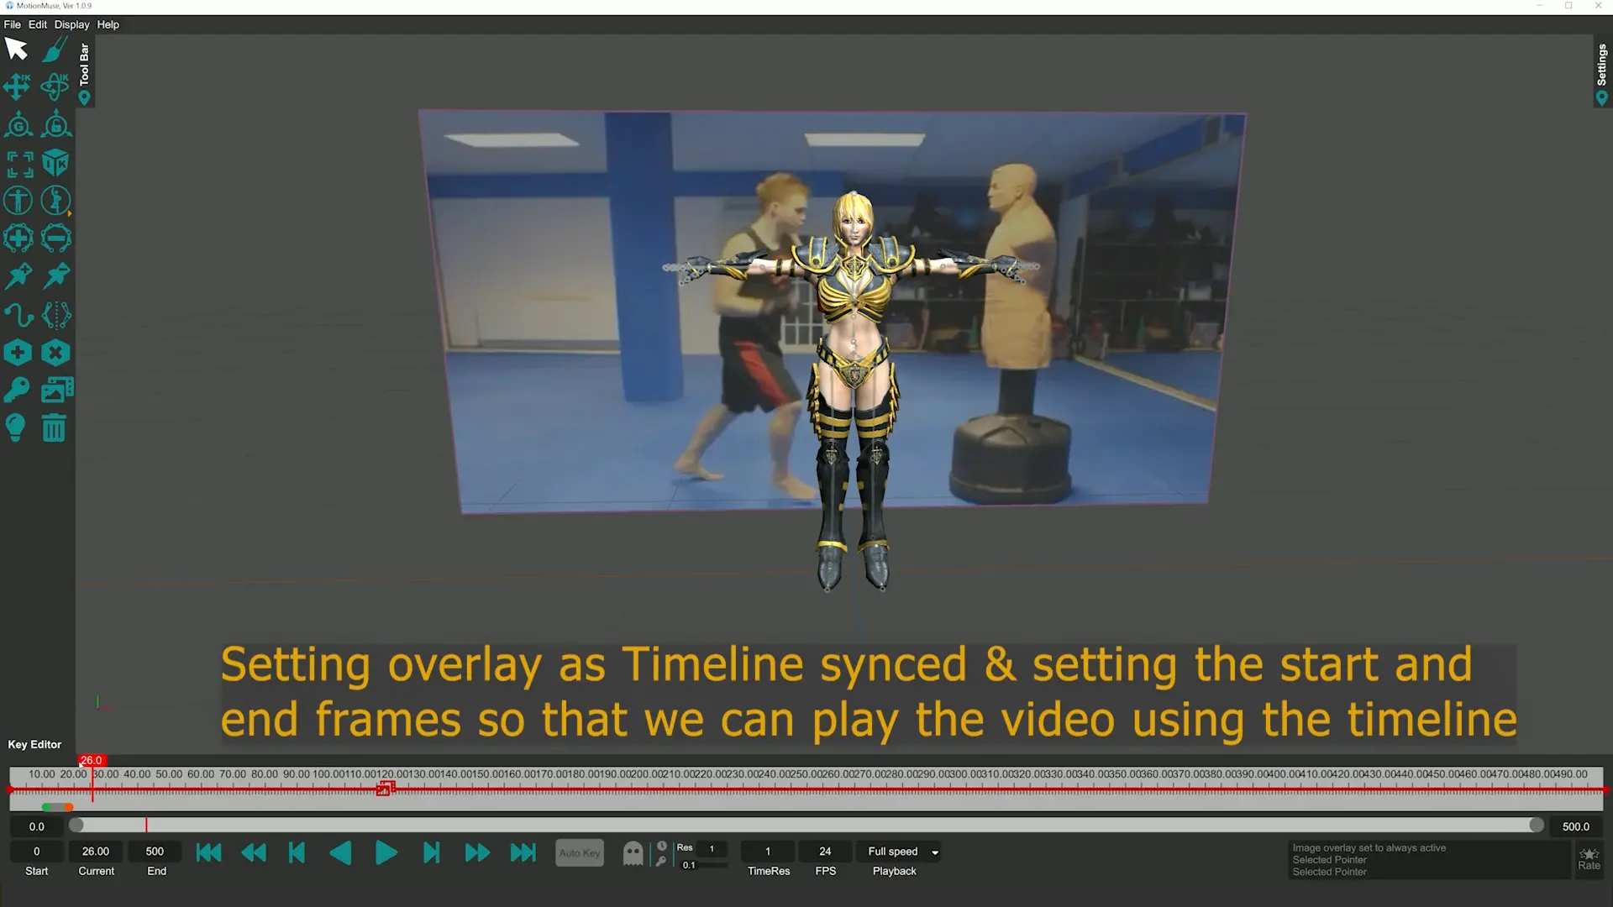Select the arrow pointer tool
This screenshot has width=1613, height=907.
click(17, 49)
